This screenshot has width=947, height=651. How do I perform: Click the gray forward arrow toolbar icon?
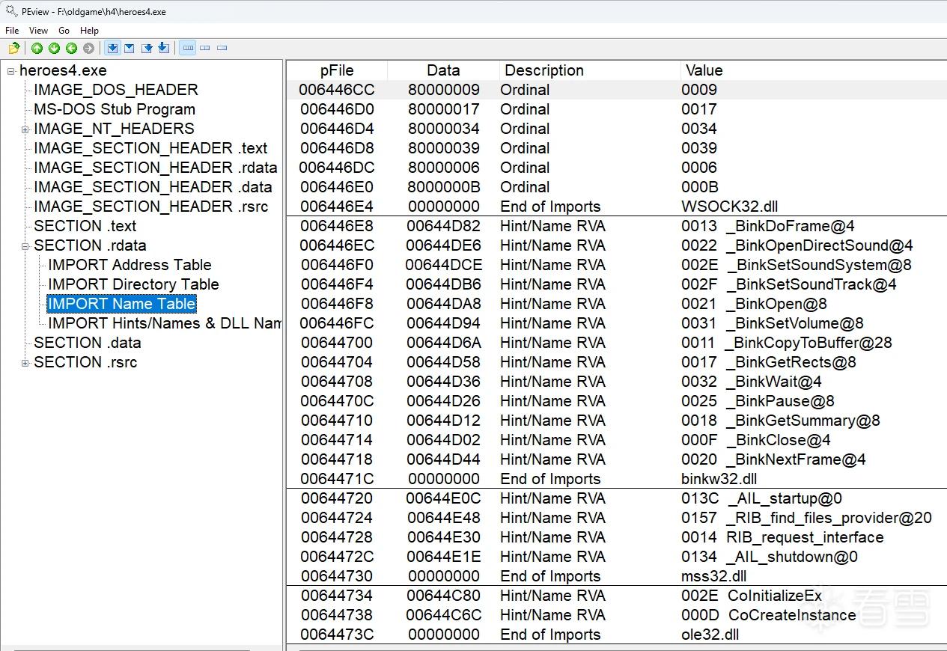pyautogui.click(x=88, y=49)
